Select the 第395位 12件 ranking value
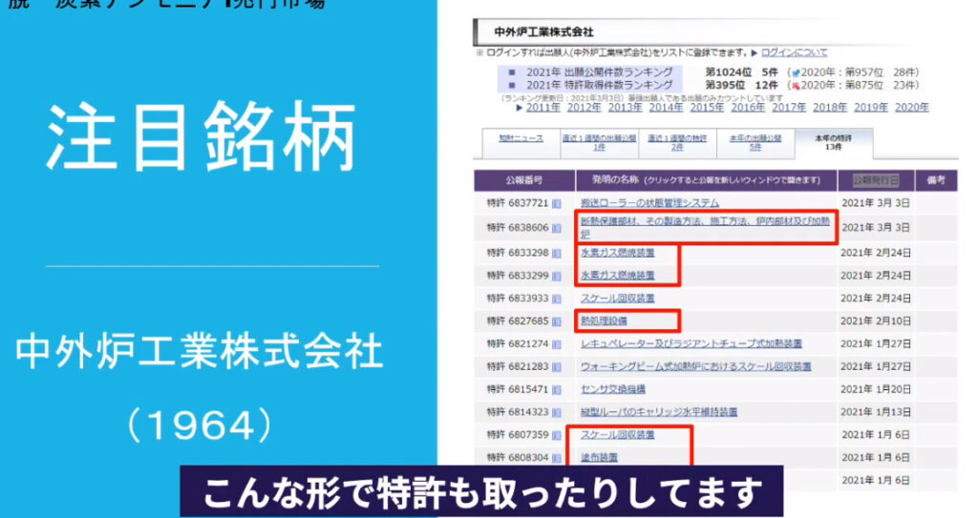Image resolution: width=978 pixels, height=518 pixels. click(x=741, y=85)
